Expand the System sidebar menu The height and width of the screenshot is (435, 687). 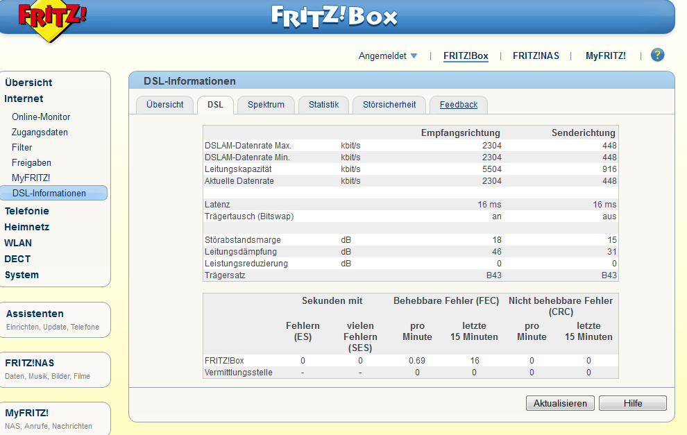pyautogui.click(x=22, y=275)
